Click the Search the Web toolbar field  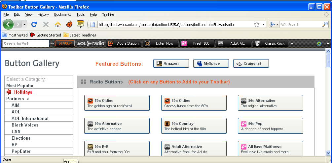point(26,44)
